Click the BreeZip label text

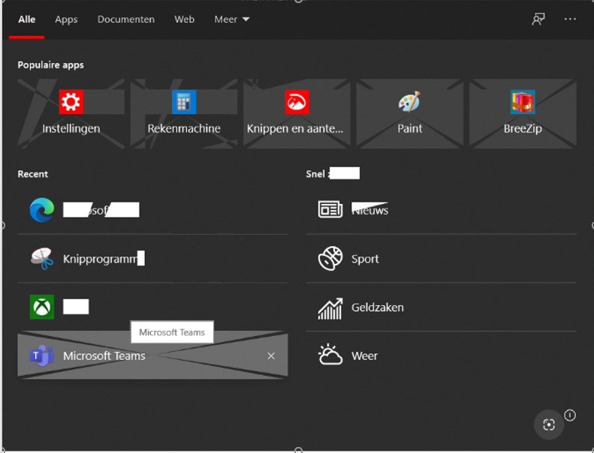click(x=523, y=129)
